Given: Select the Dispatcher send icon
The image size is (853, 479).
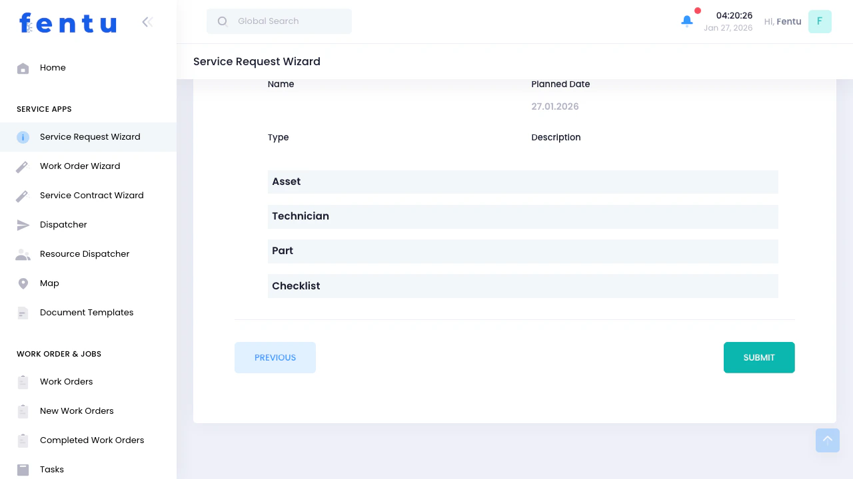Looking at the screenshot, I should tap(23, 225).
